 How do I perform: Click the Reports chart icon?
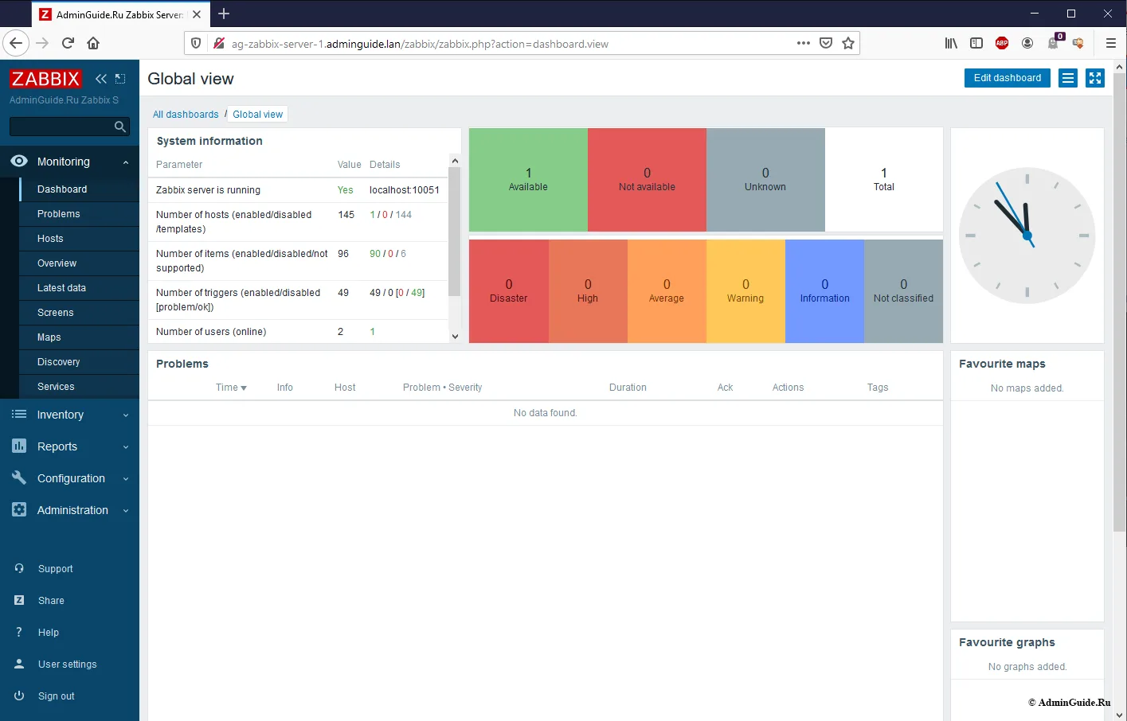19,446
